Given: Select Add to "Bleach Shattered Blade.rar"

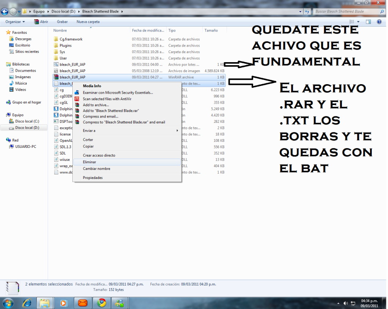Looking at the screenshot, I should (x=127, y=111).
